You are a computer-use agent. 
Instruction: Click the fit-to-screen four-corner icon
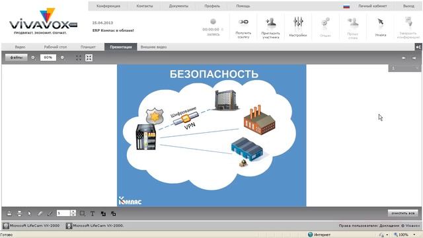click(79, 58)
